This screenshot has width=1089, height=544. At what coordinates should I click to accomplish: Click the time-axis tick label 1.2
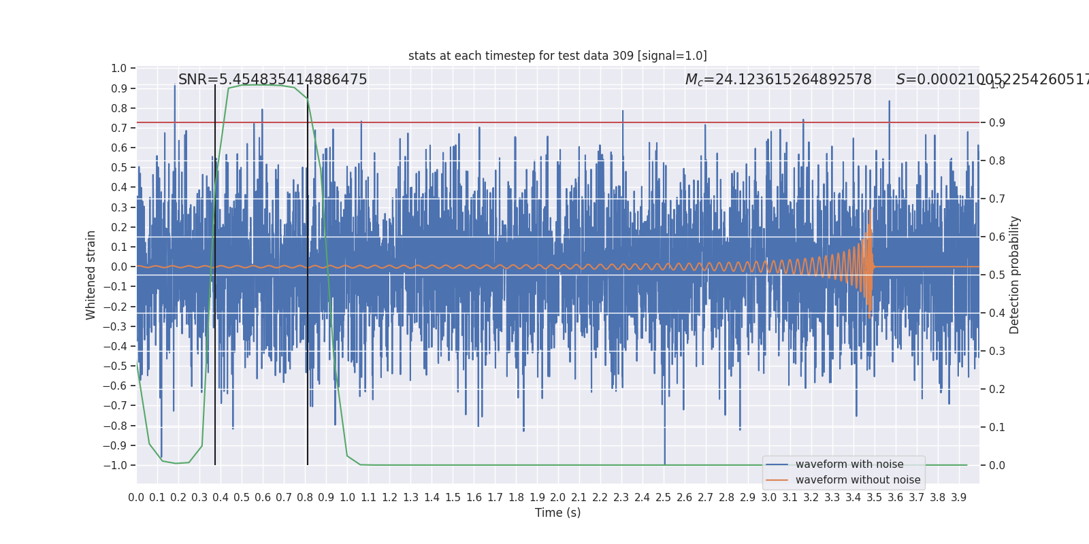pyautogui.click(x=389, y=498)
